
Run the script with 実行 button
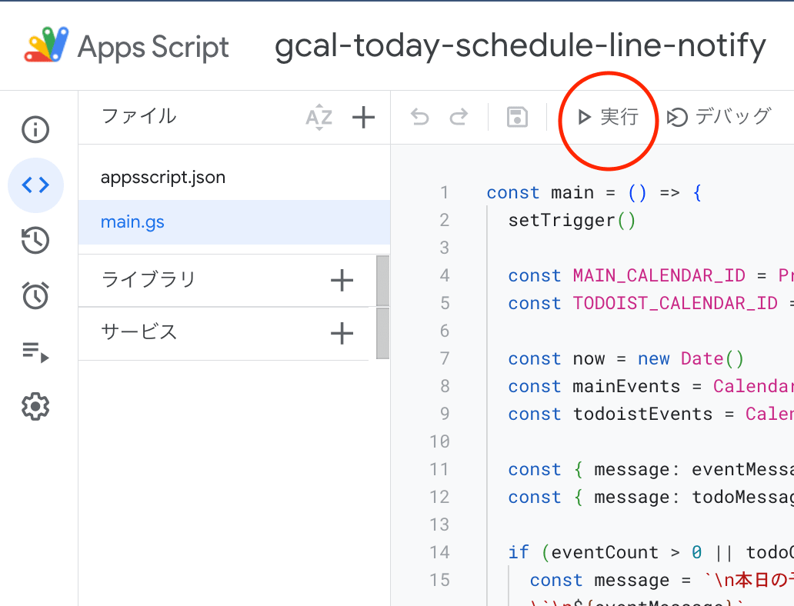coord(608,117)
